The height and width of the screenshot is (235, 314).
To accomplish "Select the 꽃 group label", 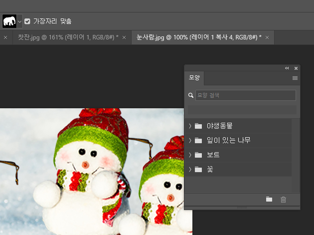I will (210, 170).
